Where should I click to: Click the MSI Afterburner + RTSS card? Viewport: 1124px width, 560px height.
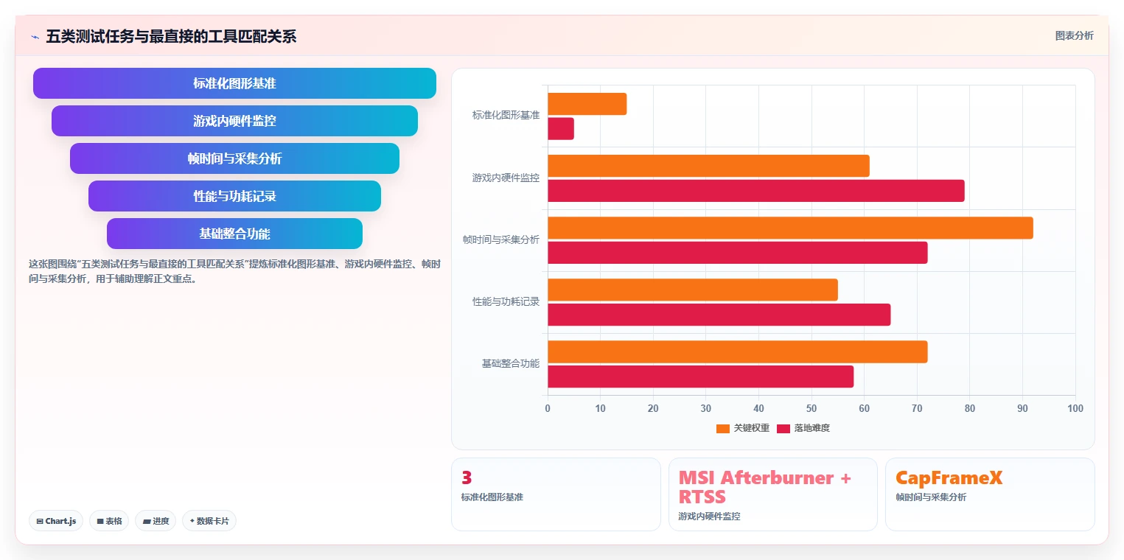click(773, 494)
